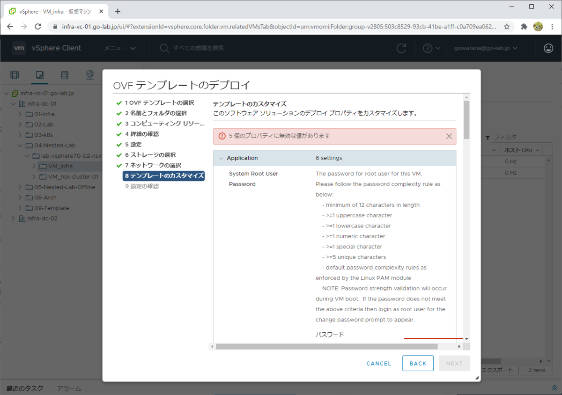This screenshot has height=395, width=562.
Task: Open the メニュー dropdown
Action: (x=120, y=48)
